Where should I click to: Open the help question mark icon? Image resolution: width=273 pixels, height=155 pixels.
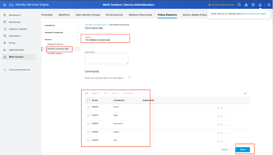[x=253, y=5]
